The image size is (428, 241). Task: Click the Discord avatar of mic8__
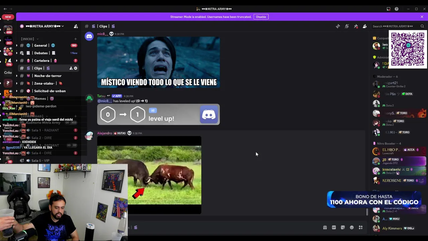(89, 36)
